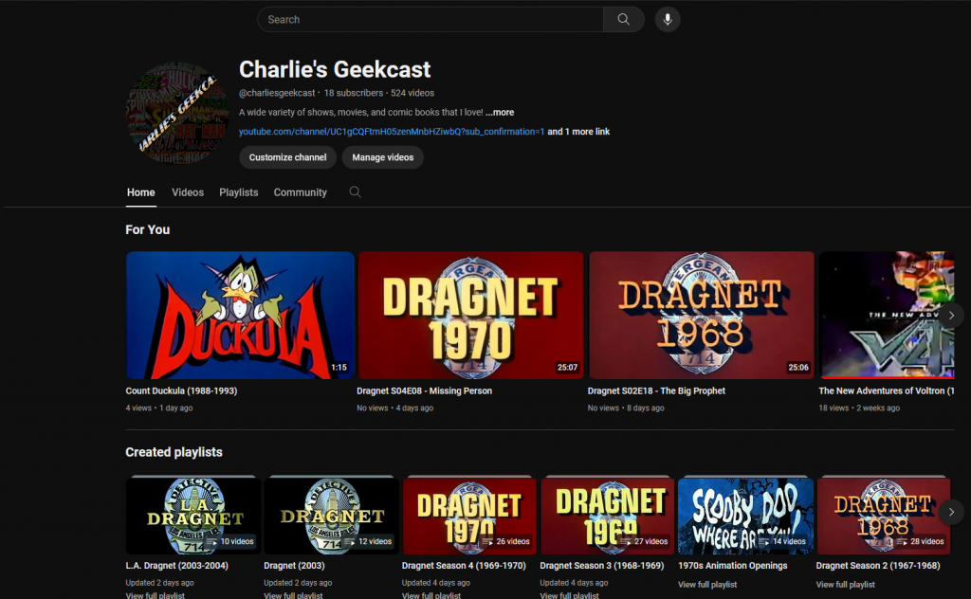
Task: Click the Customize channel button
Action: (x=287, y=157)
